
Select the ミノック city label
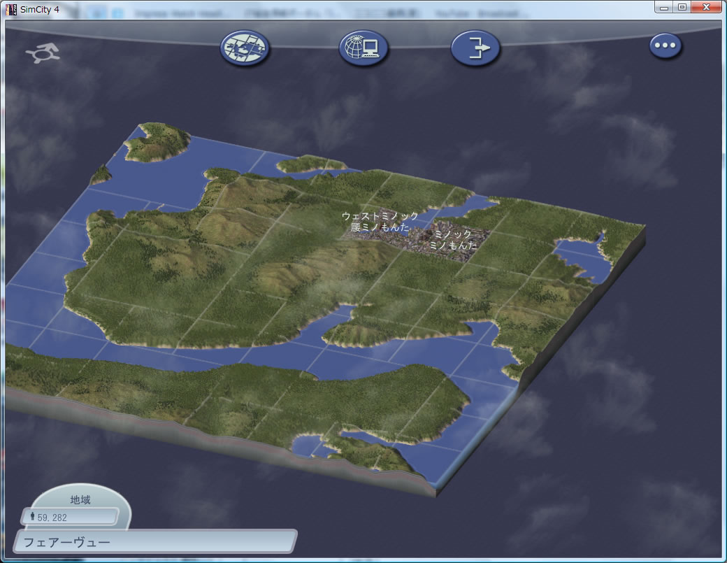(452, 234)
